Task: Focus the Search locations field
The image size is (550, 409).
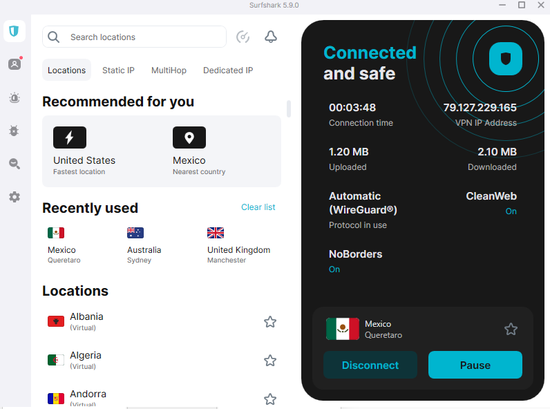Action: pyautogui.click(x=134, y=37)
